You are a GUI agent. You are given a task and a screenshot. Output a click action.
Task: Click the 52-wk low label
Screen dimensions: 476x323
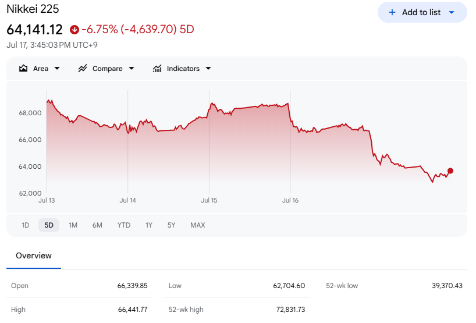click(342, 286)
